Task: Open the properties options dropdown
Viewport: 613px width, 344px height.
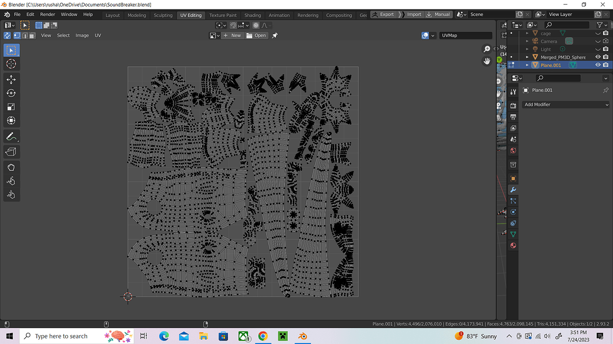Action: (605, 78)
